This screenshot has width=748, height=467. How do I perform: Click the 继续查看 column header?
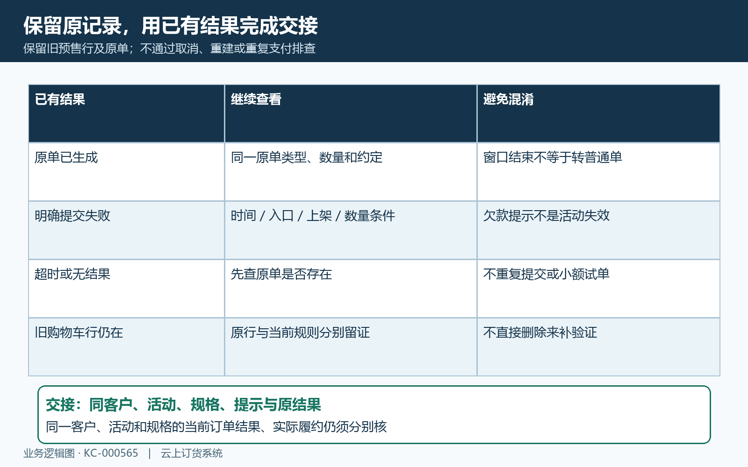tap(351, 113)
